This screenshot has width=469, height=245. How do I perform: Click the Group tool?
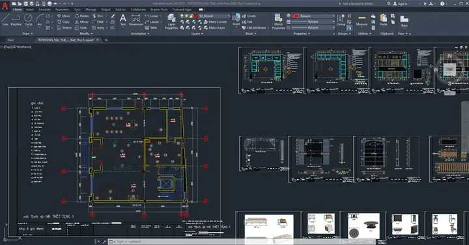[x=341, y=19]
